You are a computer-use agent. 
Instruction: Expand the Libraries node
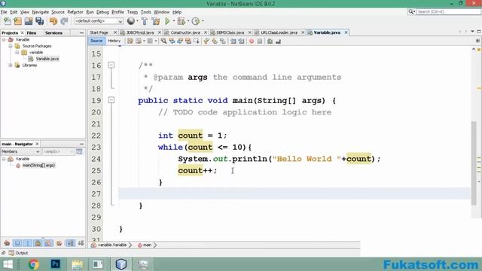(x=11, y=65)
